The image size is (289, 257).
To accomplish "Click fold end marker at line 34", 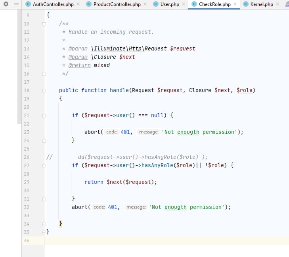I will pos(44,224).
